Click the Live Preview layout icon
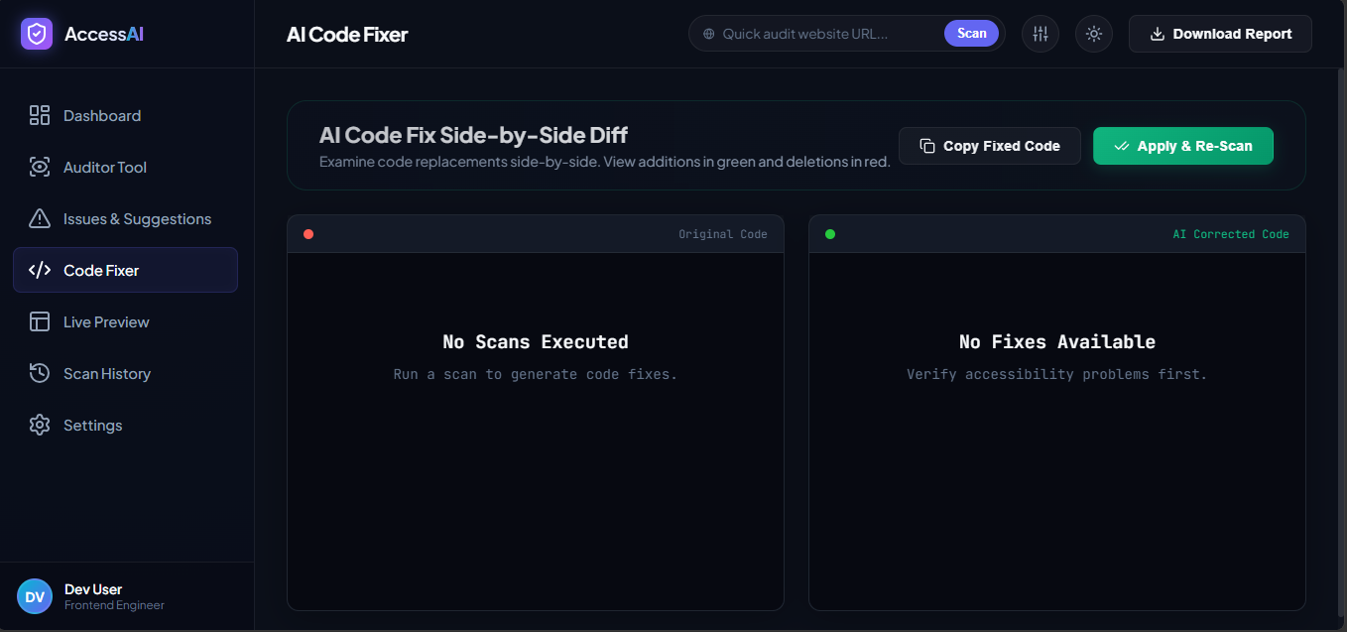 (40, 321)
